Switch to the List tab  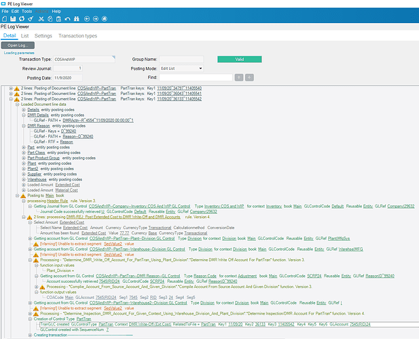24,36
